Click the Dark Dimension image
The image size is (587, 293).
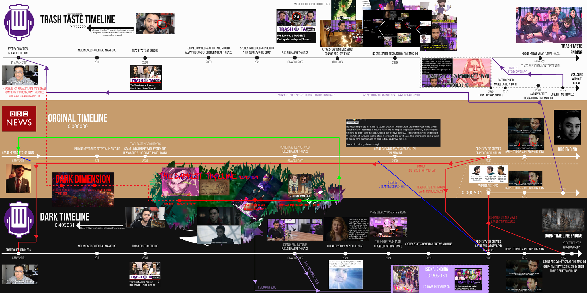point(83,189)
